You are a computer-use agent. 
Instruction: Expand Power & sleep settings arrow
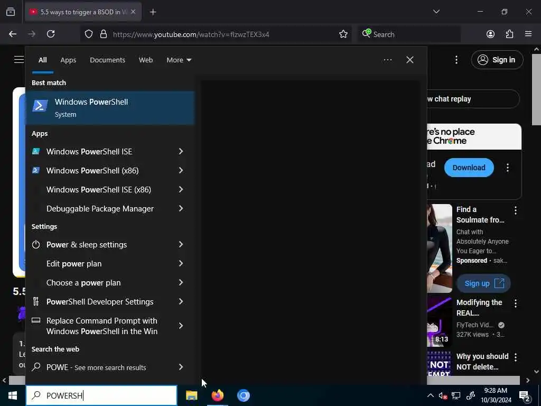[181, 244]
